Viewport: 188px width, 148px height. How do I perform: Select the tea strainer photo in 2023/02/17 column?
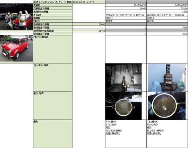click(167, 106)
